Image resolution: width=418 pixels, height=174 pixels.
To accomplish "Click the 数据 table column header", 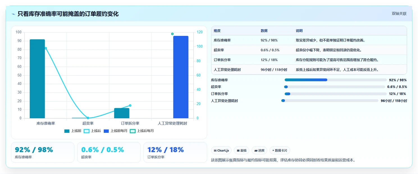I will coord(264,31).
